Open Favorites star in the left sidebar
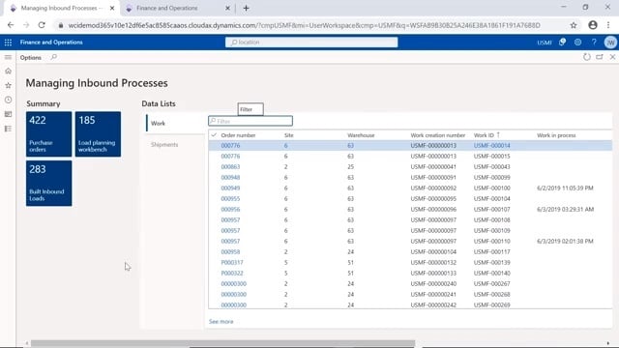 coord(8,85)
